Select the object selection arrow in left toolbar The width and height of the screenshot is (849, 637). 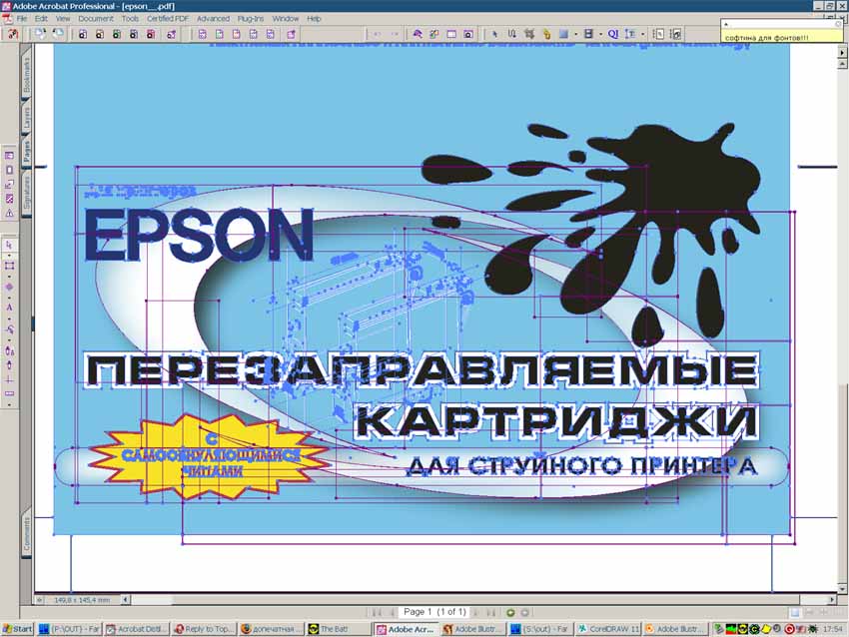tap(9, 246)
